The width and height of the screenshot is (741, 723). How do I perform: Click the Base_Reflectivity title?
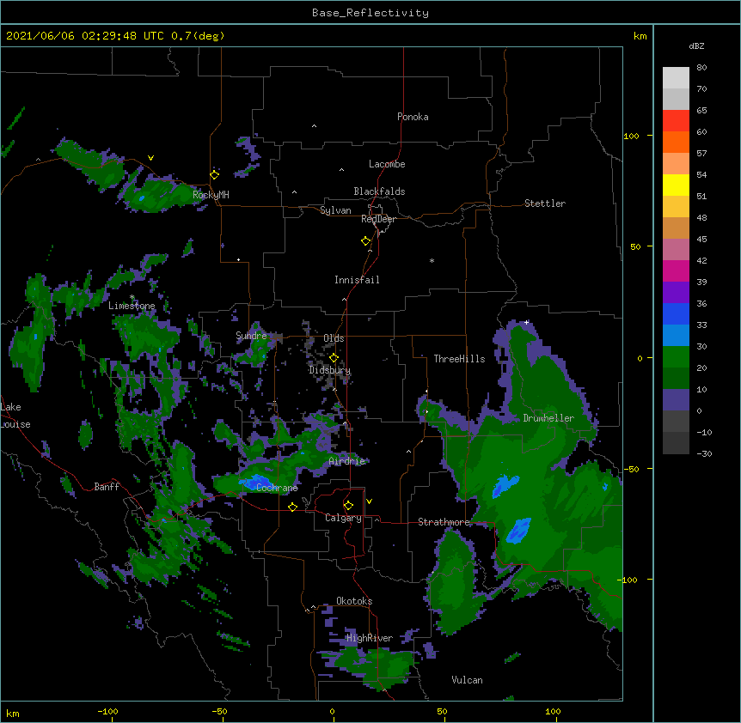370,13
